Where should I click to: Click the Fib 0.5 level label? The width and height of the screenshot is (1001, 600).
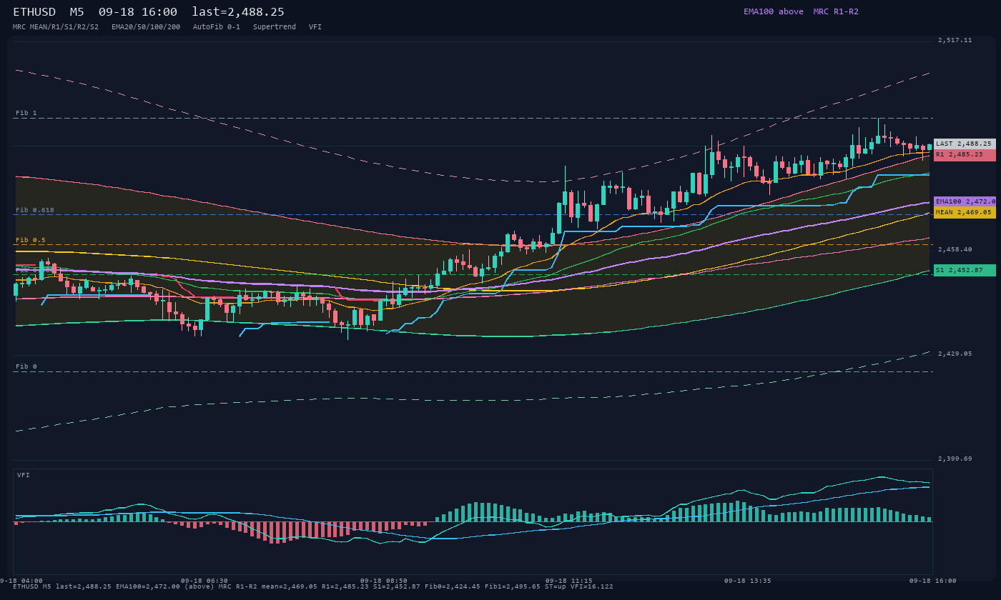click(x=31, y=240)
